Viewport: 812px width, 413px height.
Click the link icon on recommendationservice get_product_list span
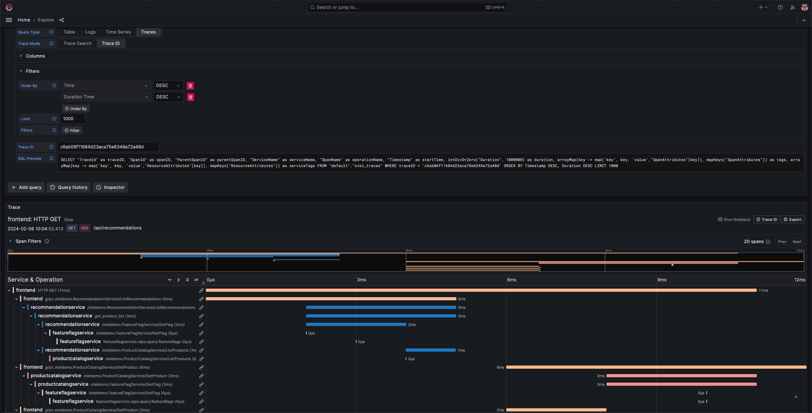[x=201, y=316]
